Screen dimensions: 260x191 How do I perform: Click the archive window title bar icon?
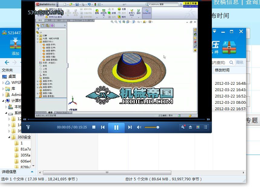[4, 33]
